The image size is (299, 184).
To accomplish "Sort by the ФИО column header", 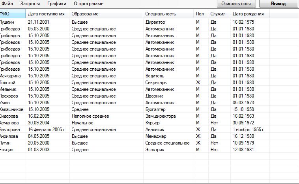I will click(x=13, y=14).
